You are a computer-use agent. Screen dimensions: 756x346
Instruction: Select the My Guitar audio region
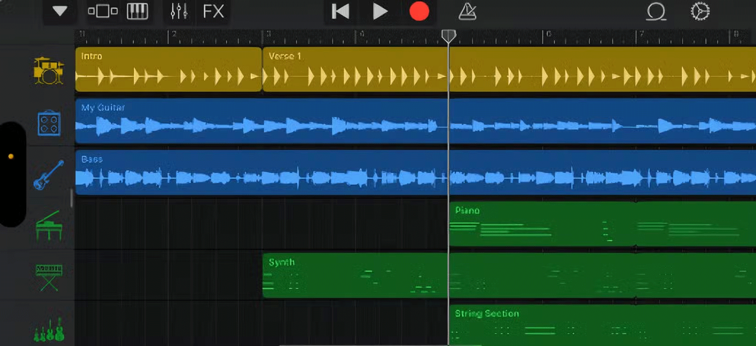(x=261, y=121)
